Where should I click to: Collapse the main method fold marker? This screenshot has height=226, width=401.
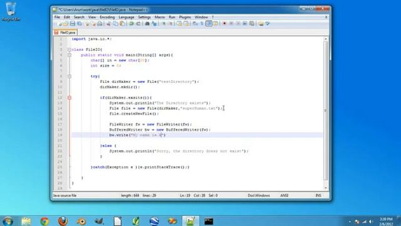point(70,55)
